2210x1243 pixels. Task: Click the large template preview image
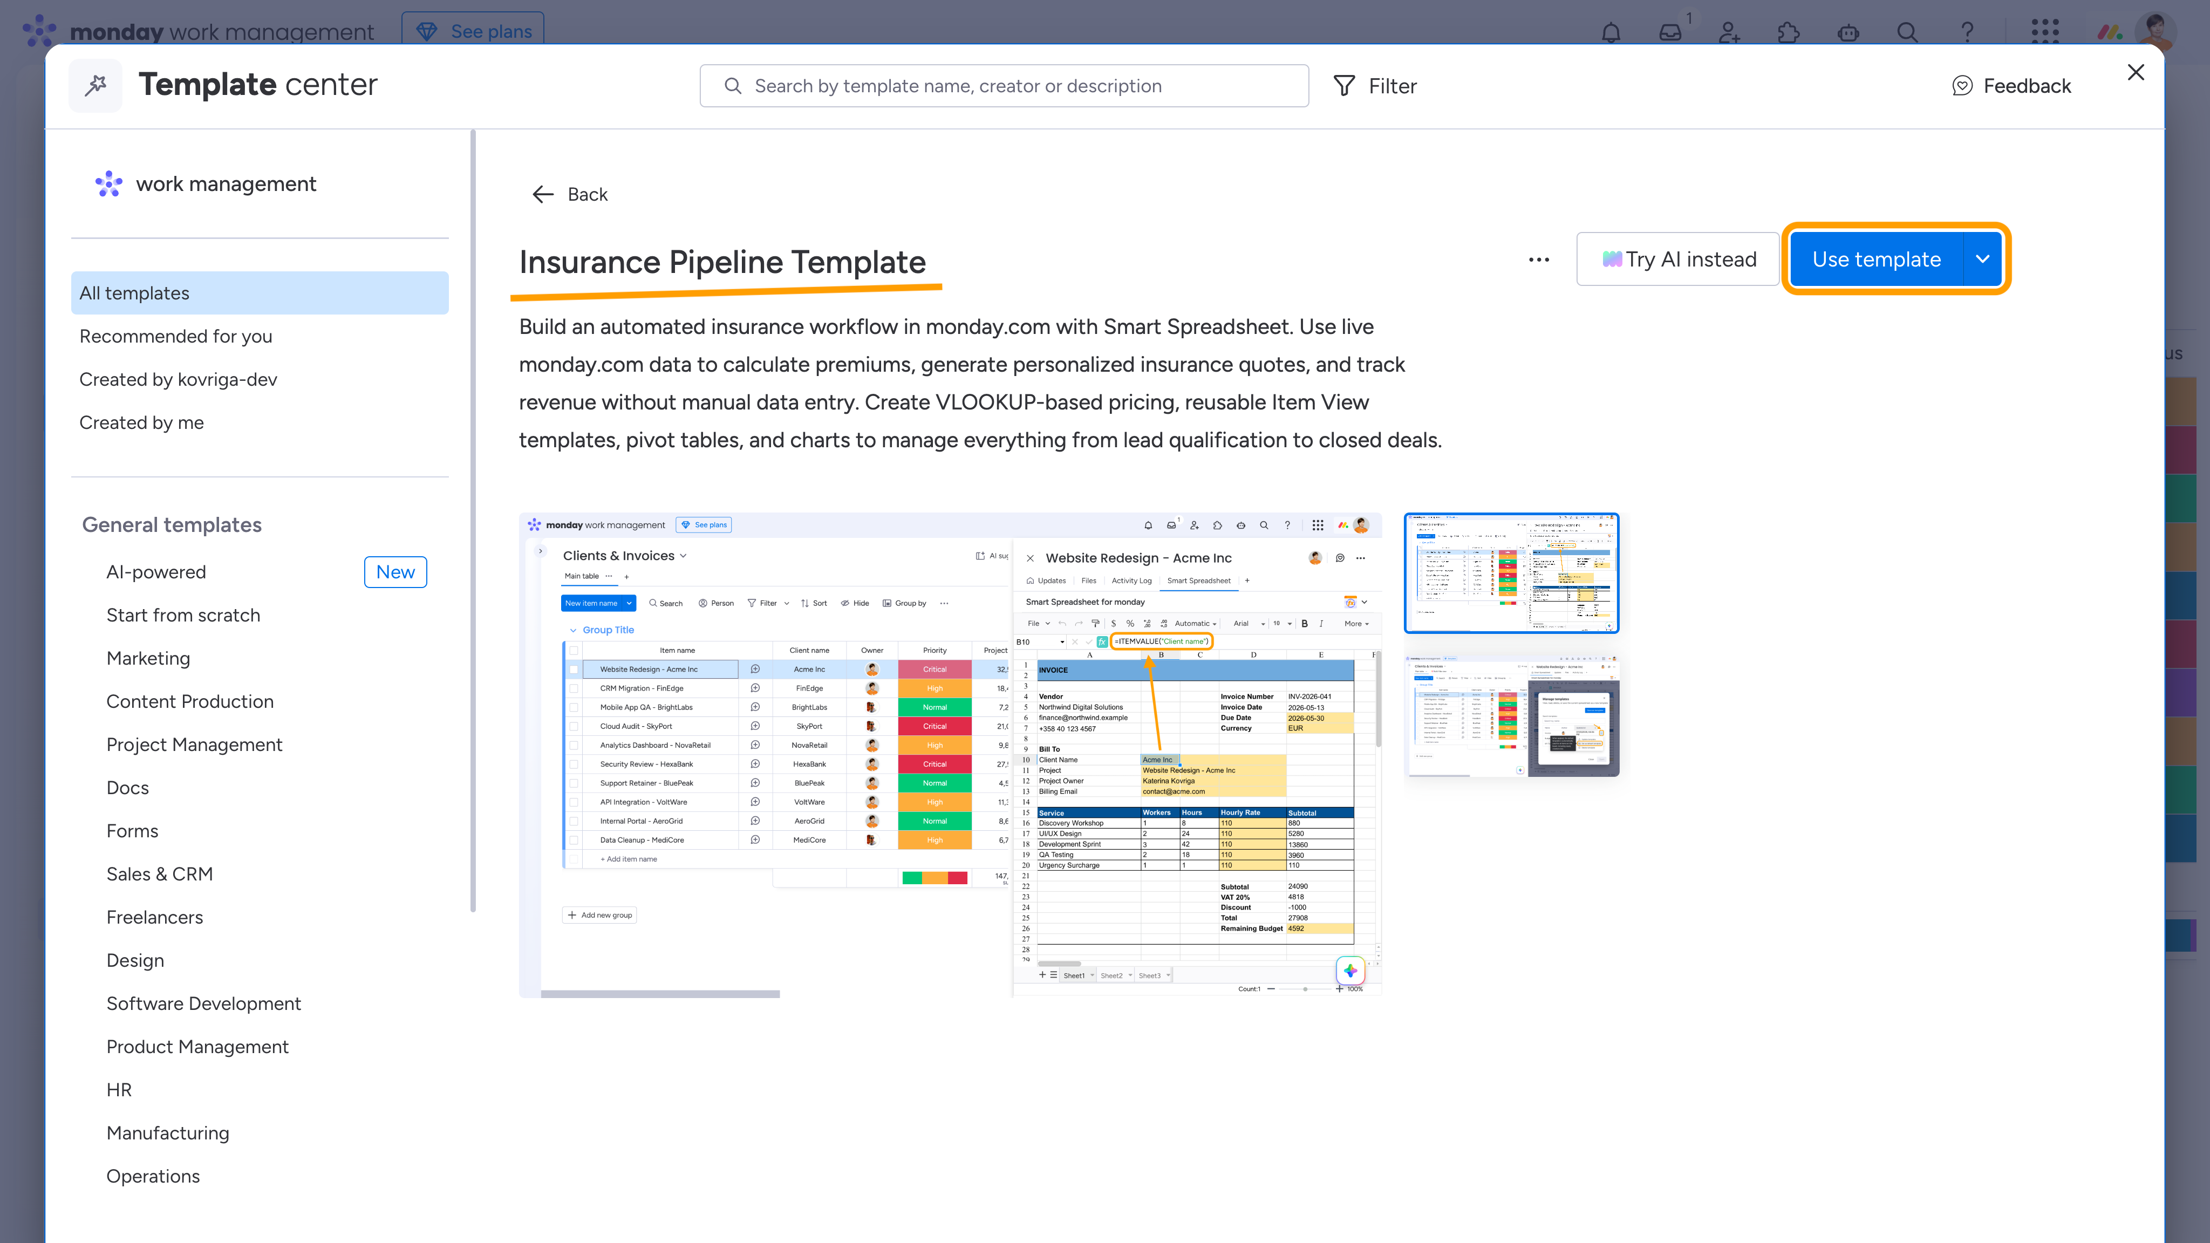coord(951,755)
